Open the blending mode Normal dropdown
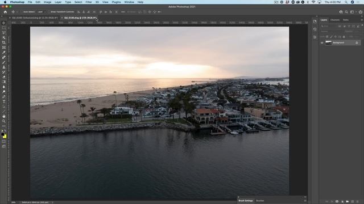The height and width of the screenshot is (204, 364). 330,32
